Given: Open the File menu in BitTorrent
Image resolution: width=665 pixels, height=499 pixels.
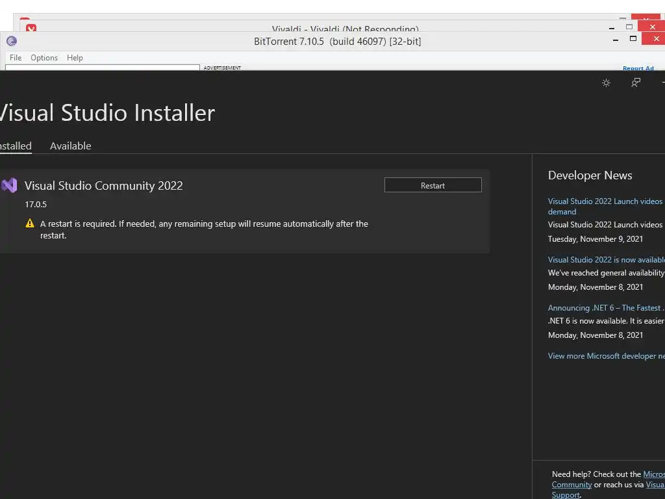Looking at the screenshot, I should pos(16,58).
